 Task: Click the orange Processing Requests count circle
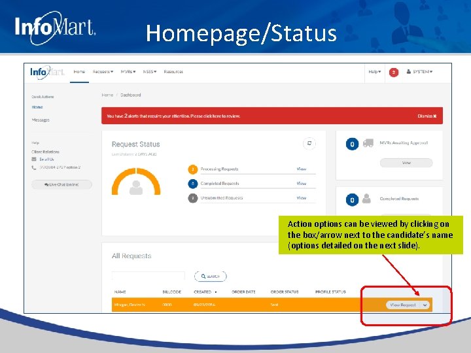[192, 169]
